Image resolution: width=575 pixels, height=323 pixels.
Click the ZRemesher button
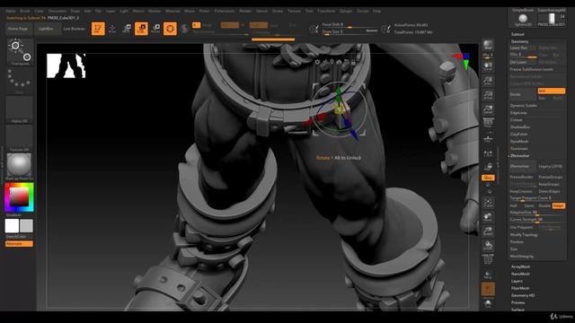pos(523,166)
